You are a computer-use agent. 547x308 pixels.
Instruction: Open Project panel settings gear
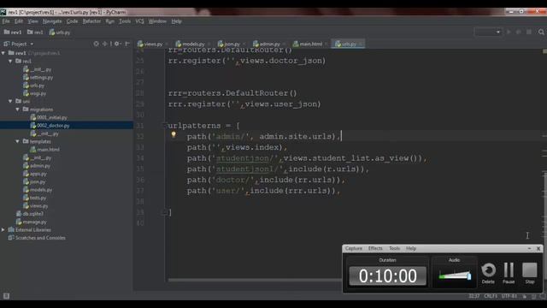point(117,44)
